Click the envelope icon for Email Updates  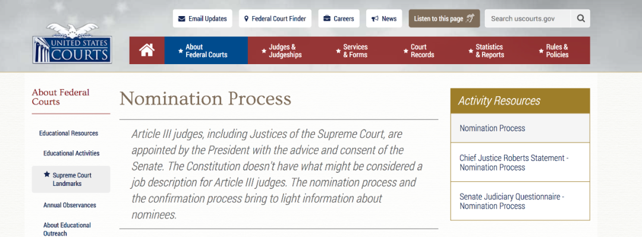182,19
